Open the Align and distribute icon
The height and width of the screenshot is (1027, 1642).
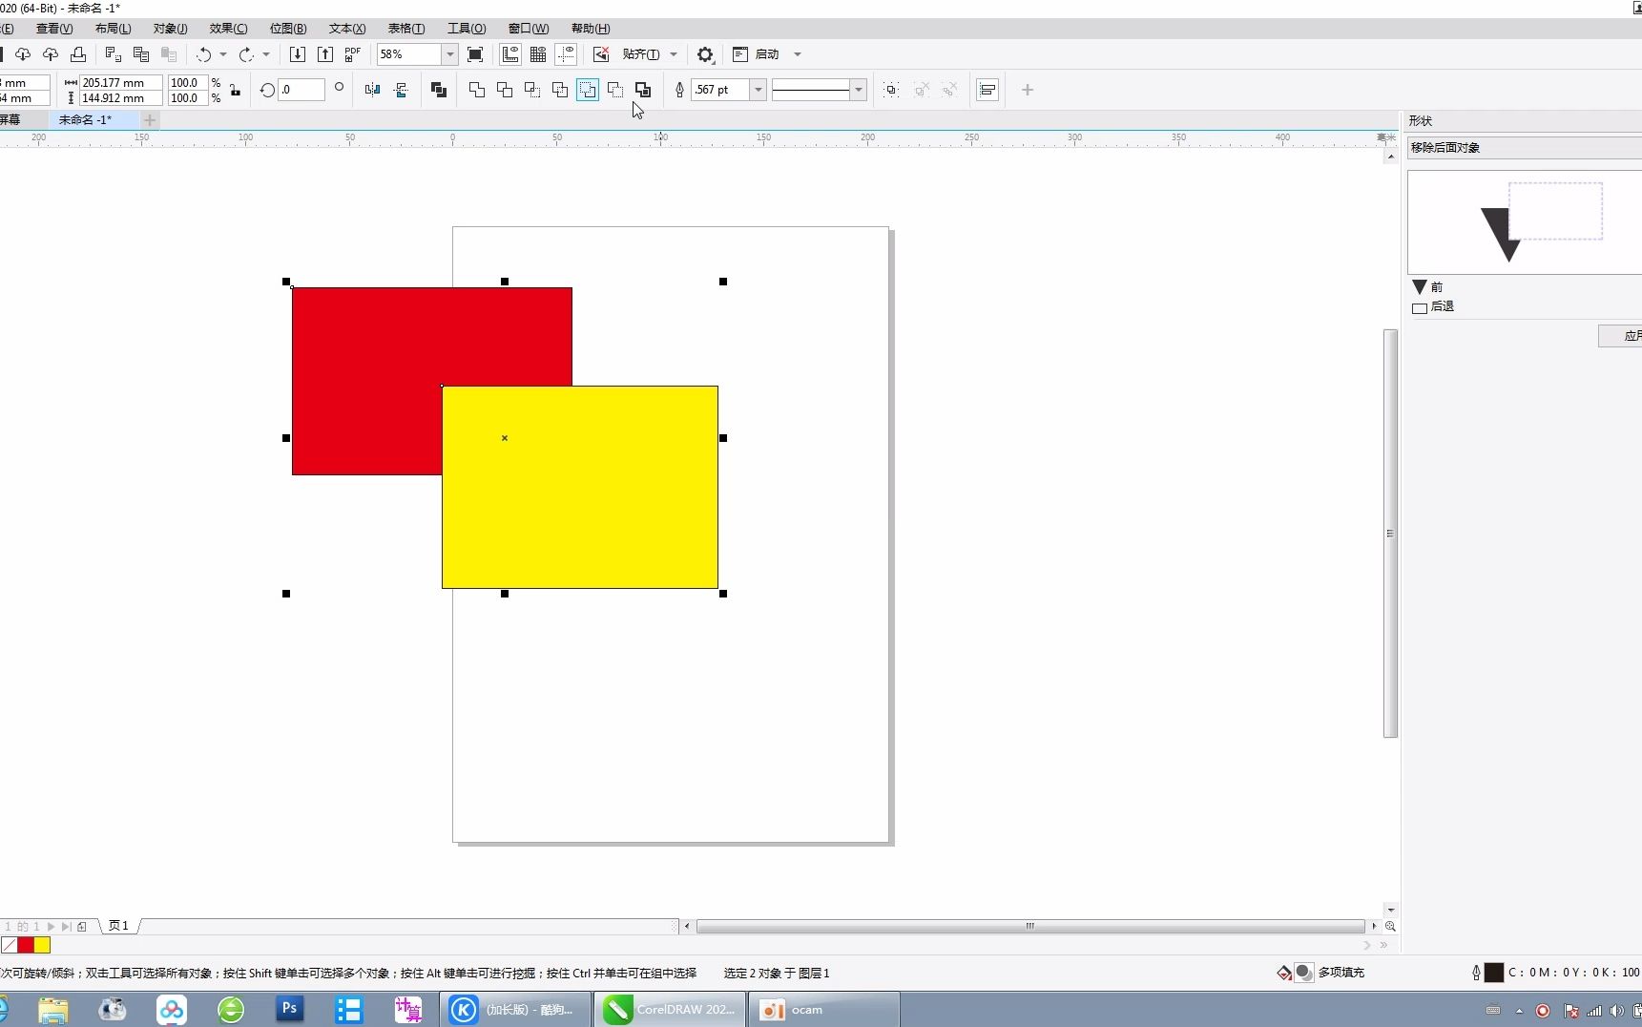pos(988,90)
